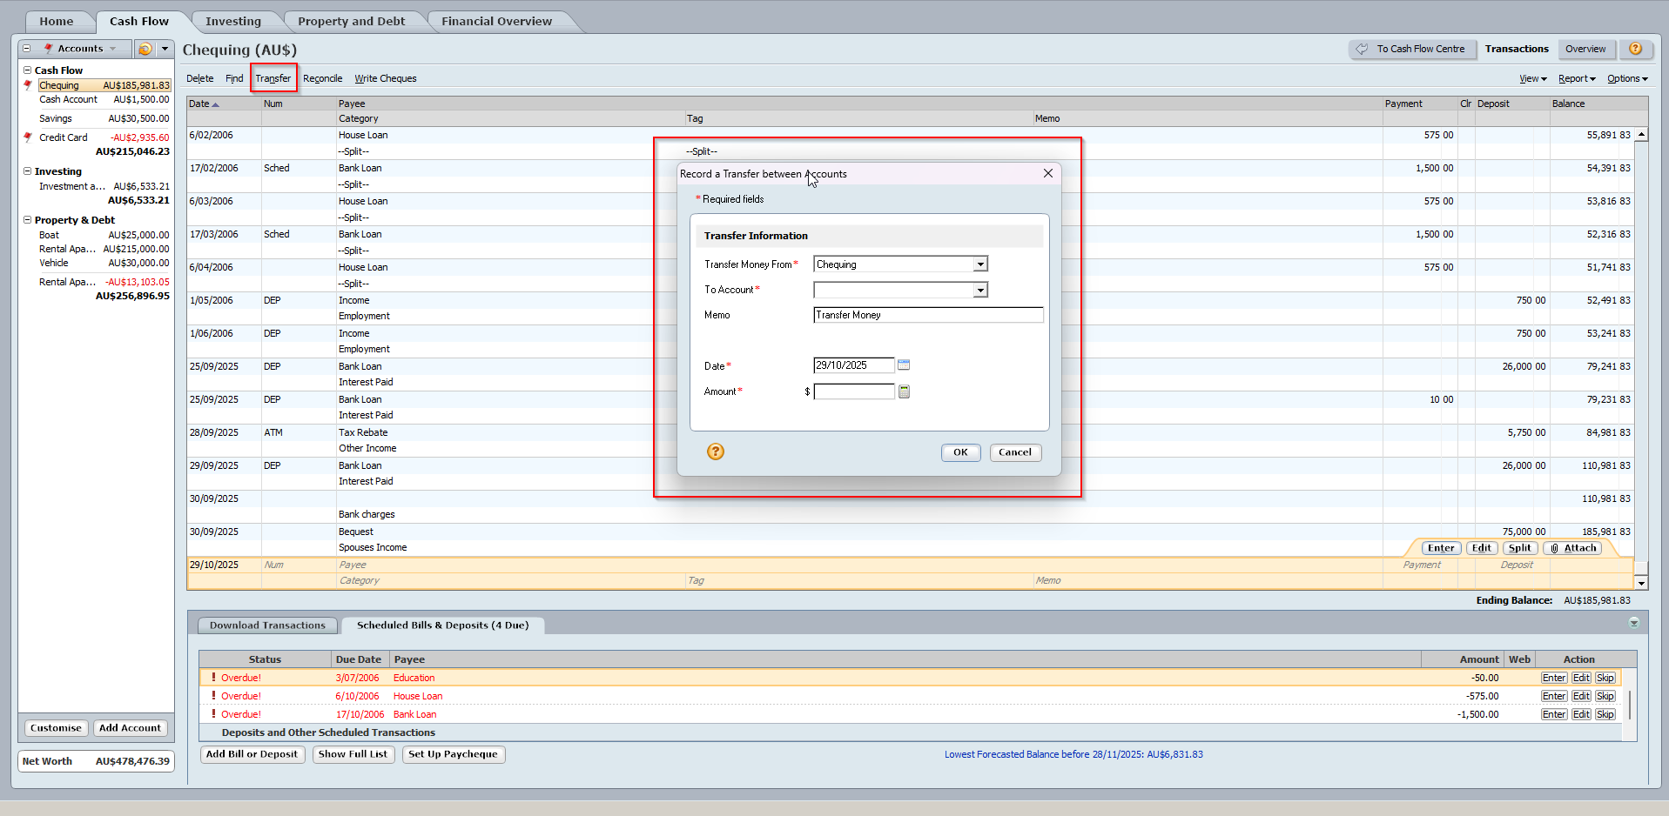The height and width of the screenshot is (816, 1669).
Task: Open the To Account dropdown
Action: point(980,290)
